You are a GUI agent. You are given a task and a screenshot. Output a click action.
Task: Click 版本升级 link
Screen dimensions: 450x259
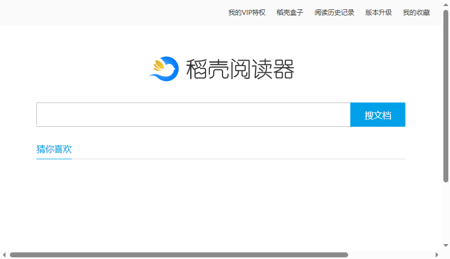coord(378,13)
